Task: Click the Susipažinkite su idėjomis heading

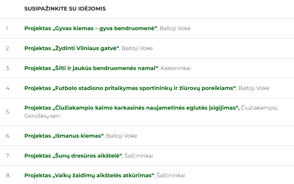Action: [x=65, y=9]
